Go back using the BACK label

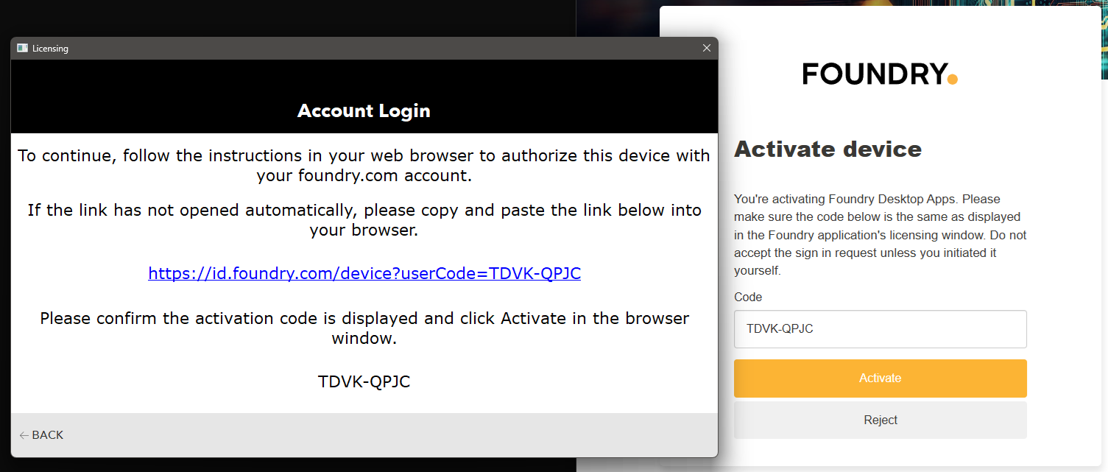tap(48, 435)
